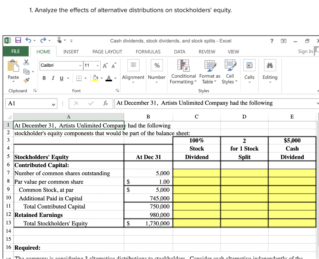Open Excel Help question mark
The image size is (319, 259).
tap(272, 41)
